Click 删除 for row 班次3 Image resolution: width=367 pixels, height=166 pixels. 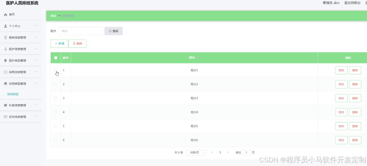pos(355,98)
